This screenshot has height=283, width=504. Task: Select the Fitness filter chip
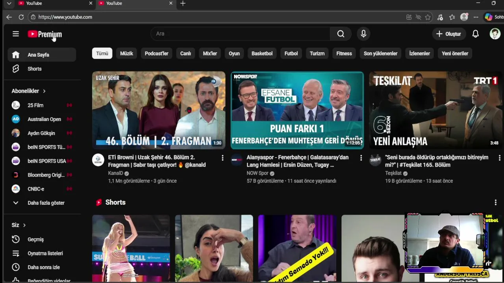pos(344,53)
